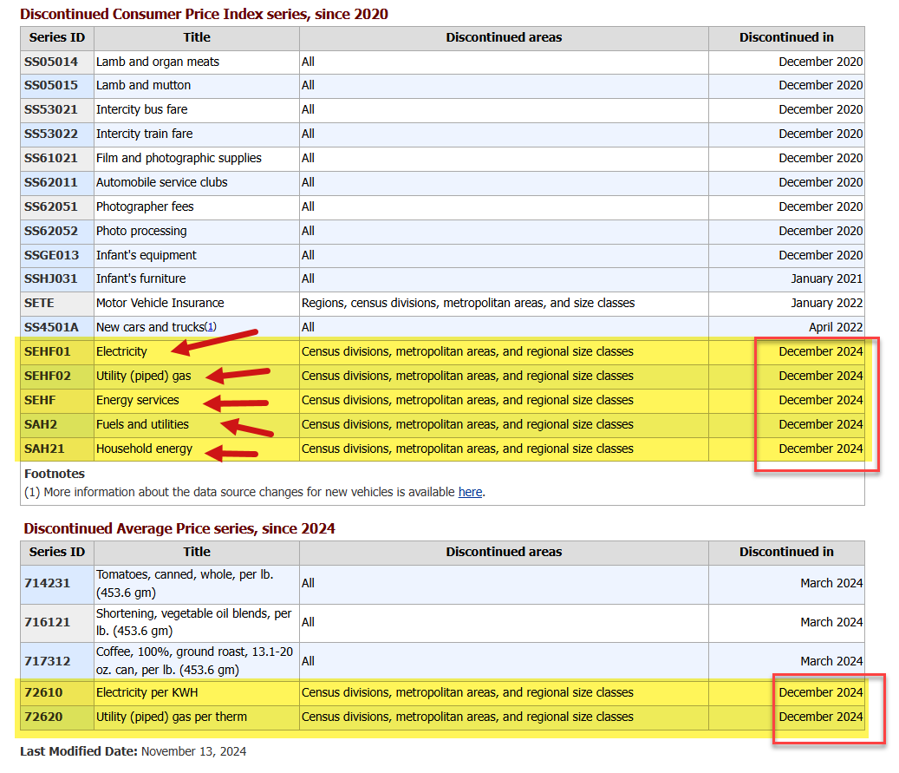The width and height of the screenshot is (899, 773).
Task: Click 'April 2022' discontinued date
Action: tap(836, 327)
